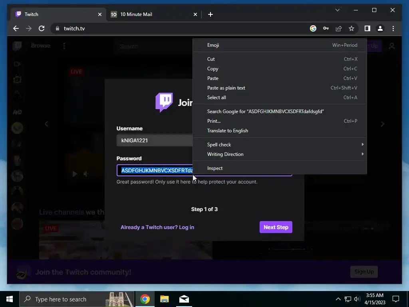Image resolution: width=409 pixels, height=307 pixels.
Task: Open the Windows Start menu
Action: click(x=10, y=299)
